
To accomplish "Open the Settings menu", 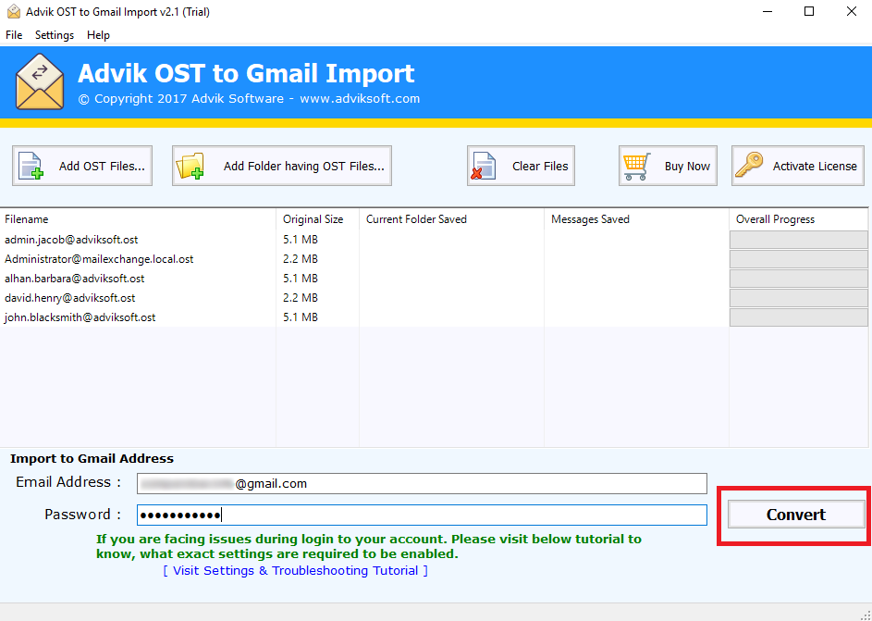I will 55,35.
